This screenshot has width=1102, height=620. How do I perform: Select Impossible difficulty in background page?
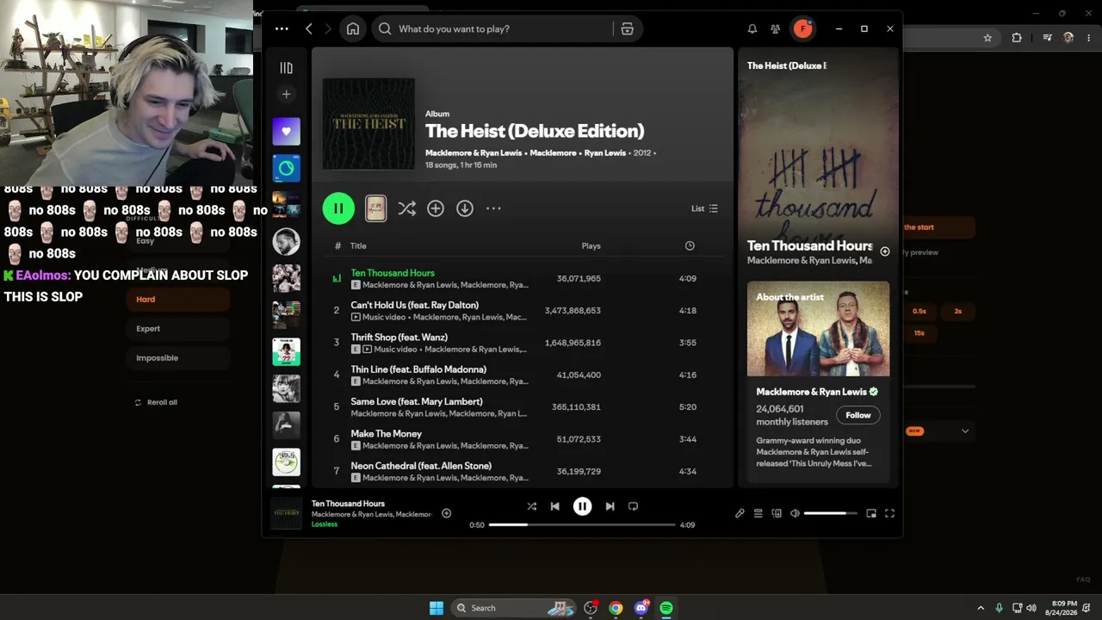(x=178, y=357)
